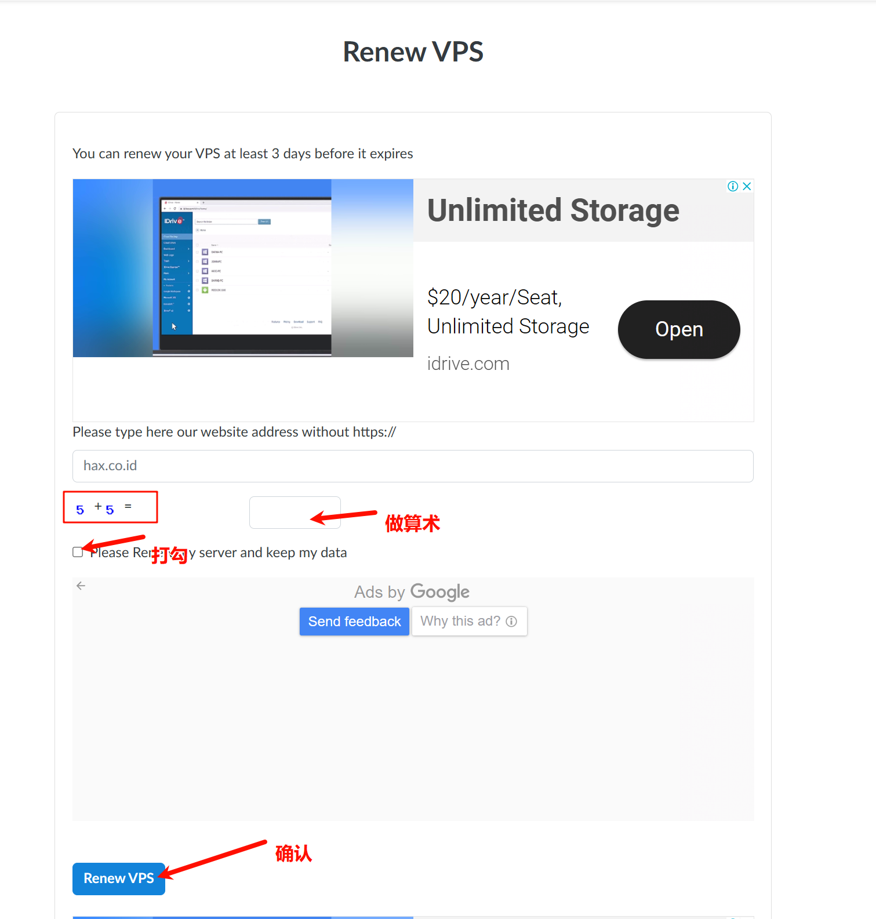Image resolution: width=876 pixels, height=919 pixels.
Task: Click the Renew VPS page heading
Action: coord(413,52)
